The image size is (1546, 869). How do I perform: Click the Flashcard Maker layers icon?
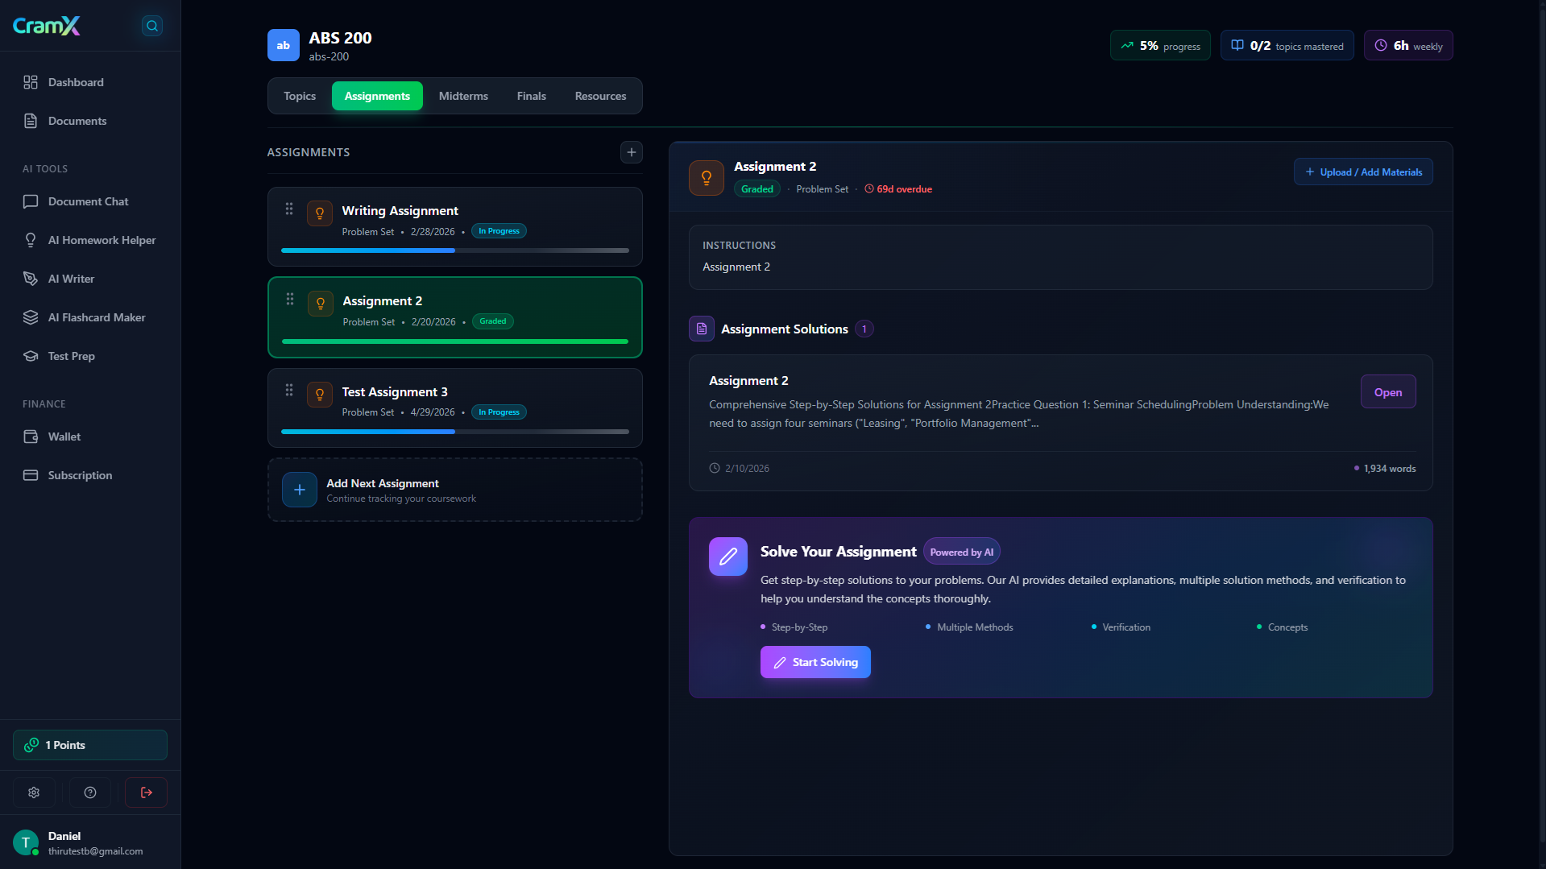tap(31, 317)
